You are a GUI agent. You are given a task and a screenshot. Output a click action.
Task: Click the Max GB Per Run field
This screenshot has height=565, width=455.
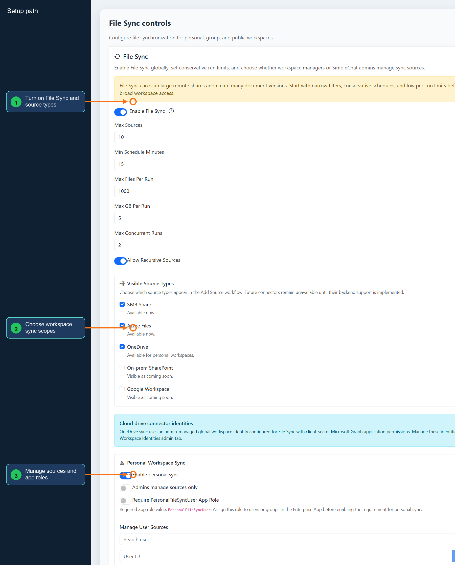[x=284, y=218]
